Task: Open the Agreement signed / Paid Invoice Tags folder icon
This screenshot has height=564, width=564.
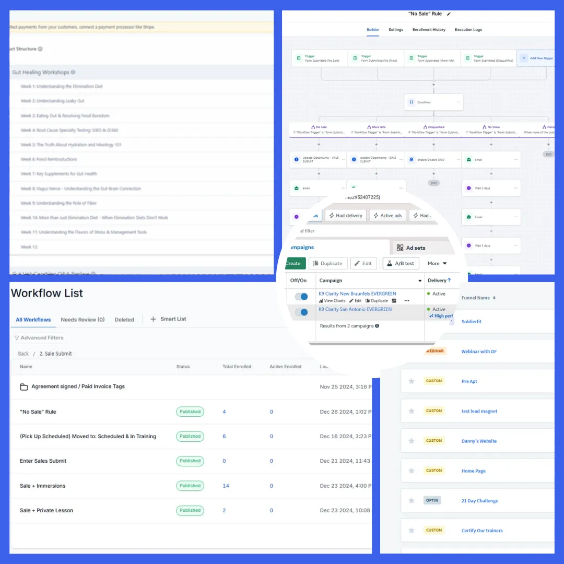Action: click(23, 386)
